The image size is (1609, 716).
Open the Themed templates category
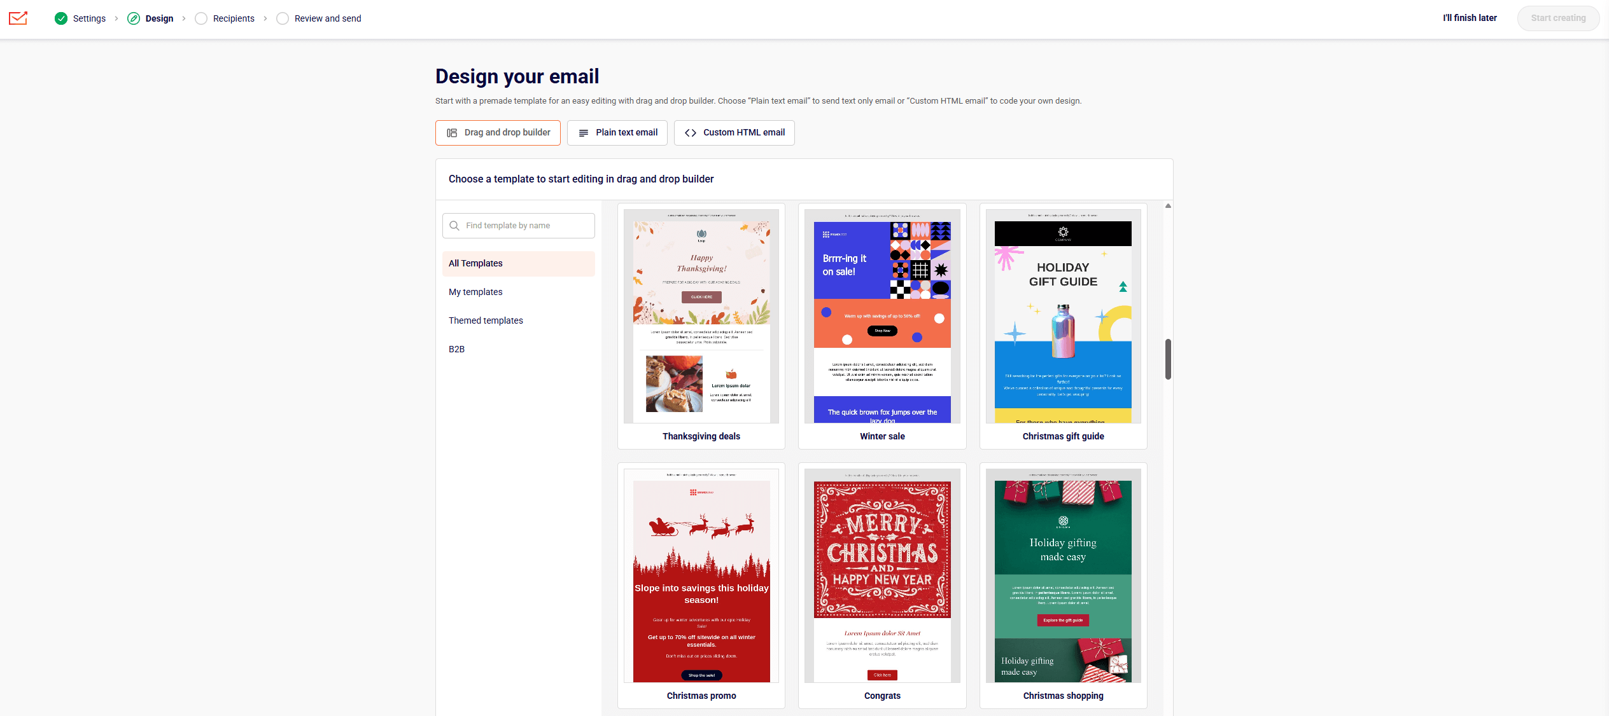[486, 320]
